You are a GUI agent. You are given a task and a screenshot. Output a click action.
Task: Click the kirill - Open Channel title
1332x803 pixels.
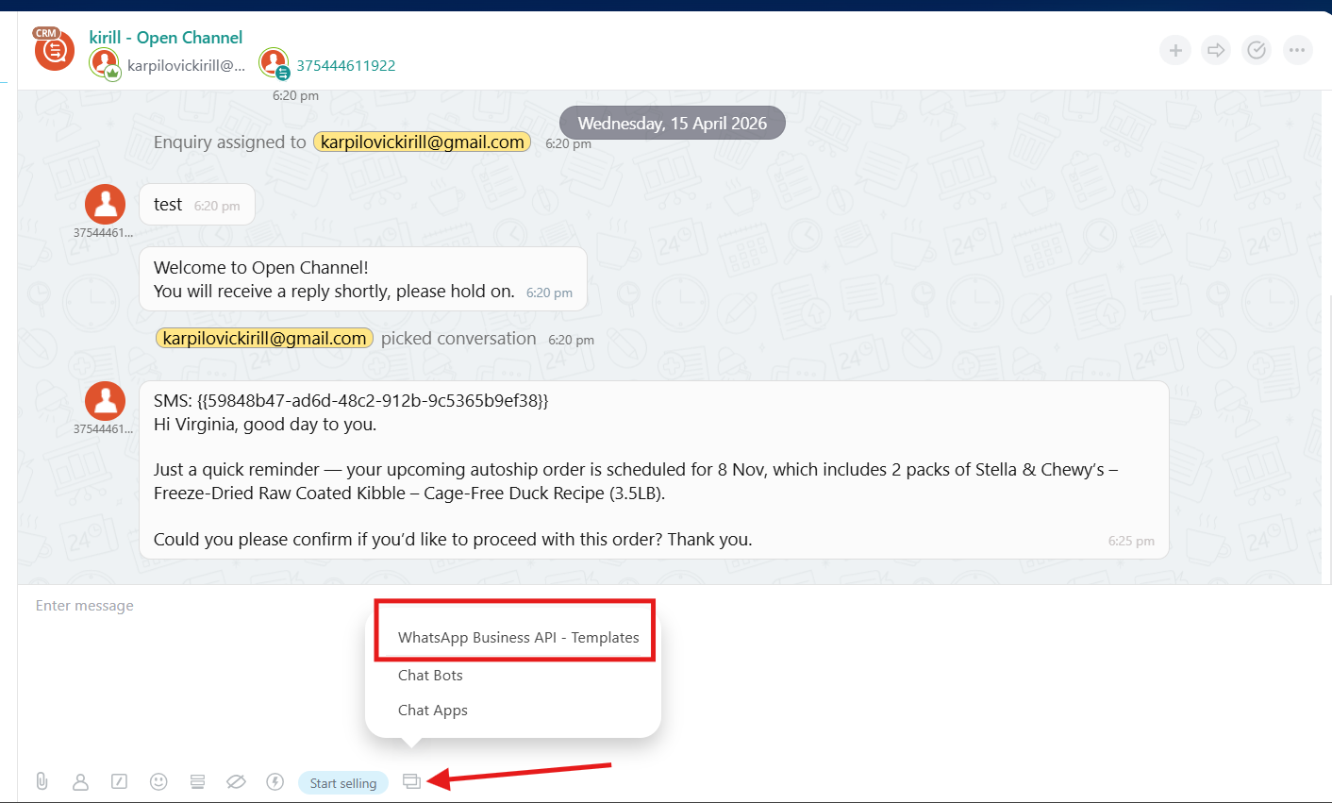(166, 38)
